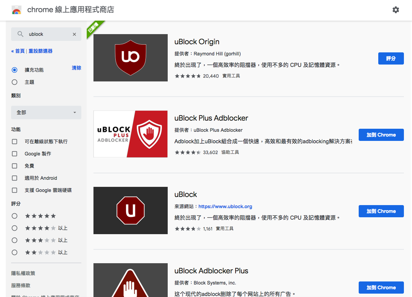
Task: Open the https://www.ublock.org link
Action: tap(225, 206)
